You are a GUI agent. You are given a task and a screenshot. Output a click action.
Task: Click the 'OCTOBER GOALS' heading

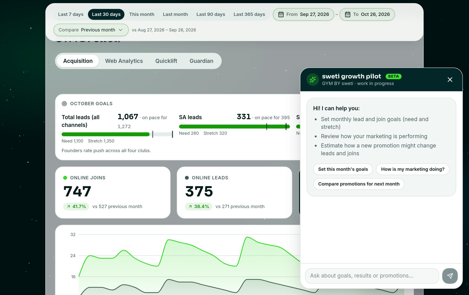(91, 104)
